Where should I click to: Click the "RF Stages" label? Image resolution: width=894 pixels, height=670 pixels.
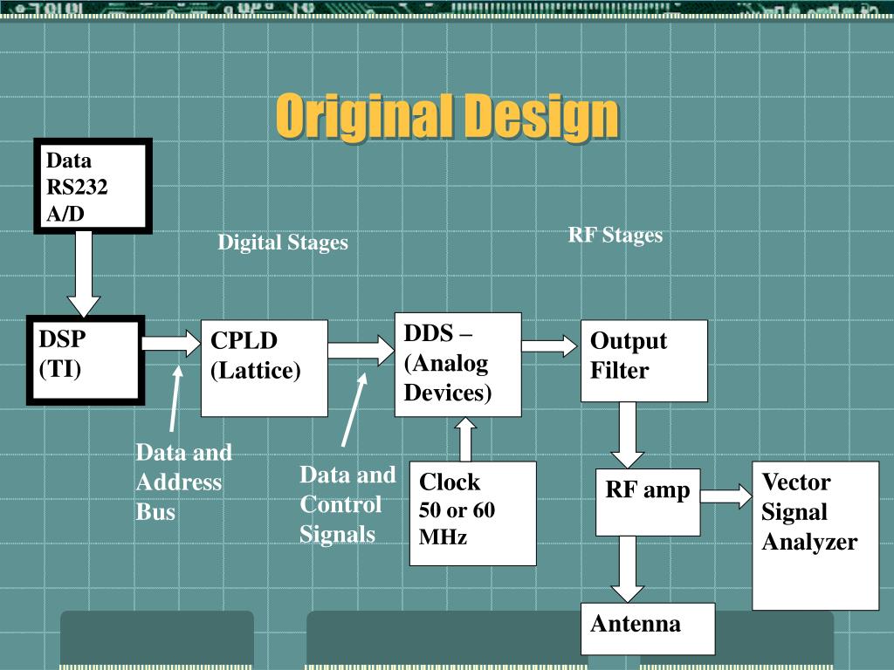tap(615, 236)
